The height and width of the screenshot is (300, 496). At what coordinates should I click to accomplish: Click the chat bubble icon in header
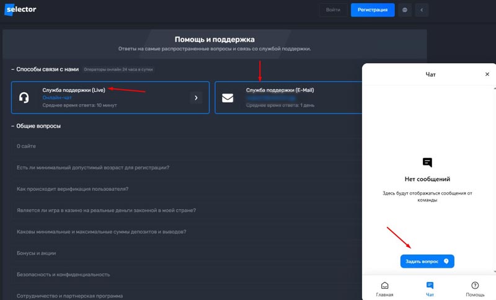click(404, 10)
